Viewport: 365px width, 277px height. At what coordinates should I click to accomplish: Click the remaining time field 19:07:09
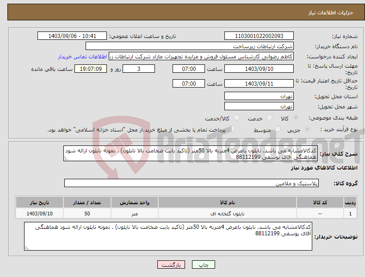pyautogui.click(x=91, y=69)
